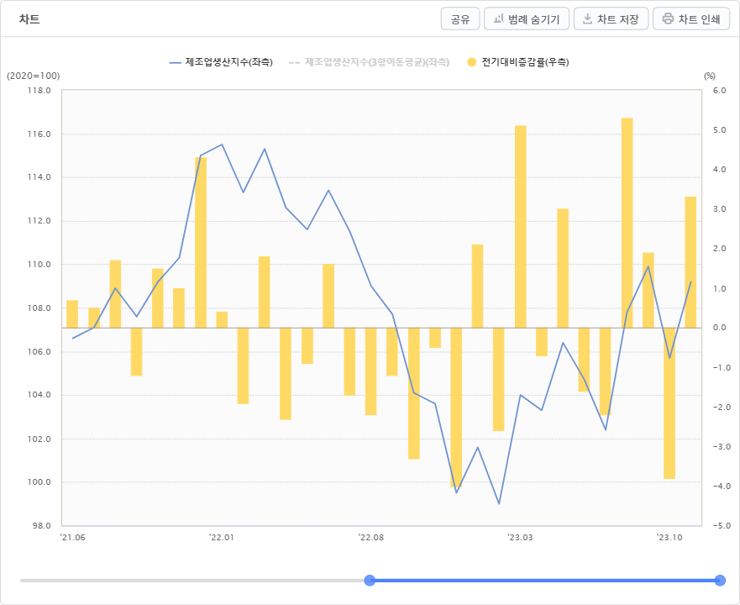Viewport: 740px width, 605px height.
Task: Click the (%) right axis unit label
Action: coord(709,76)
